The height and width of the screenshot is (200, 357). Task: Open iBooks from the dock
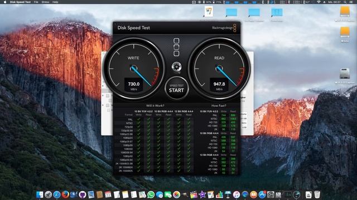(254, 194)
